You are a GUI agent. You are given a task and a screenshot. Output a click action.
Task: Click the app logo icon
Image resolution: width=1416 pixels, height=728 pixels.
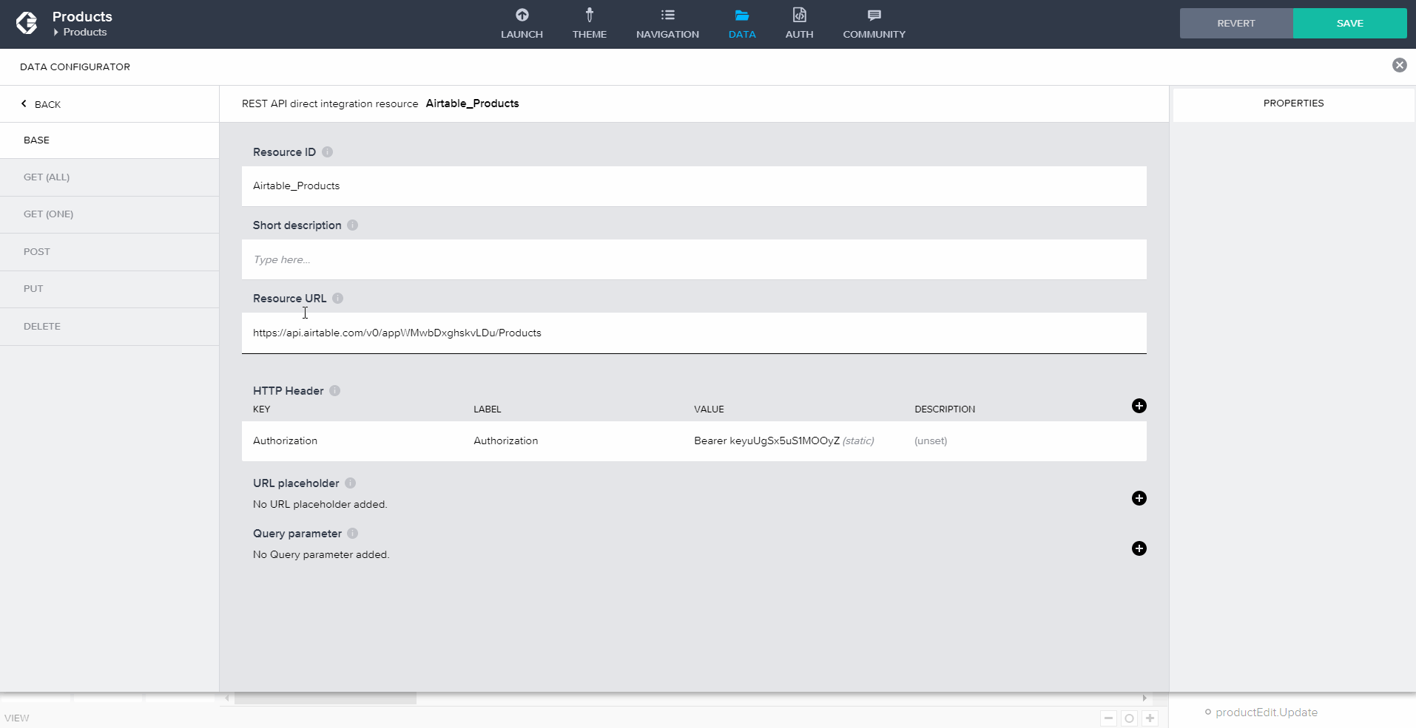point(27,24)
